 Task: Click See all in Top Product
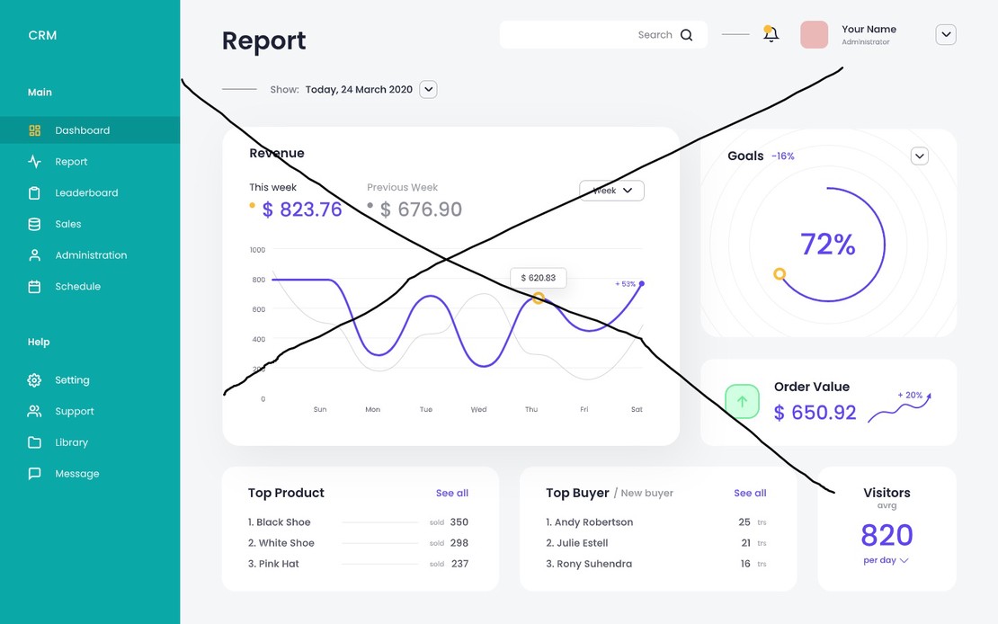tap(451, 493)
